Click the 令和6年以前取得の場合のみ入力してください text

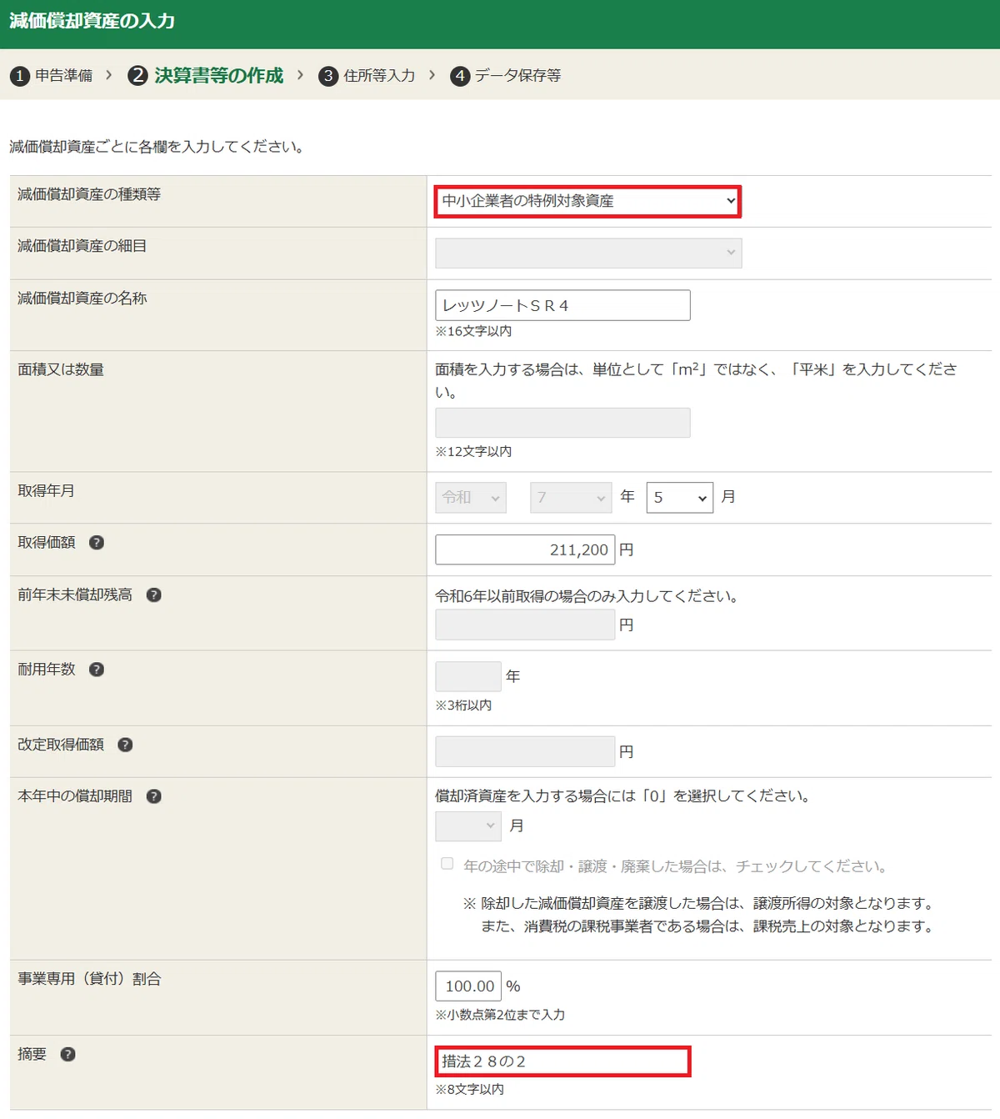tap(587, 596)
